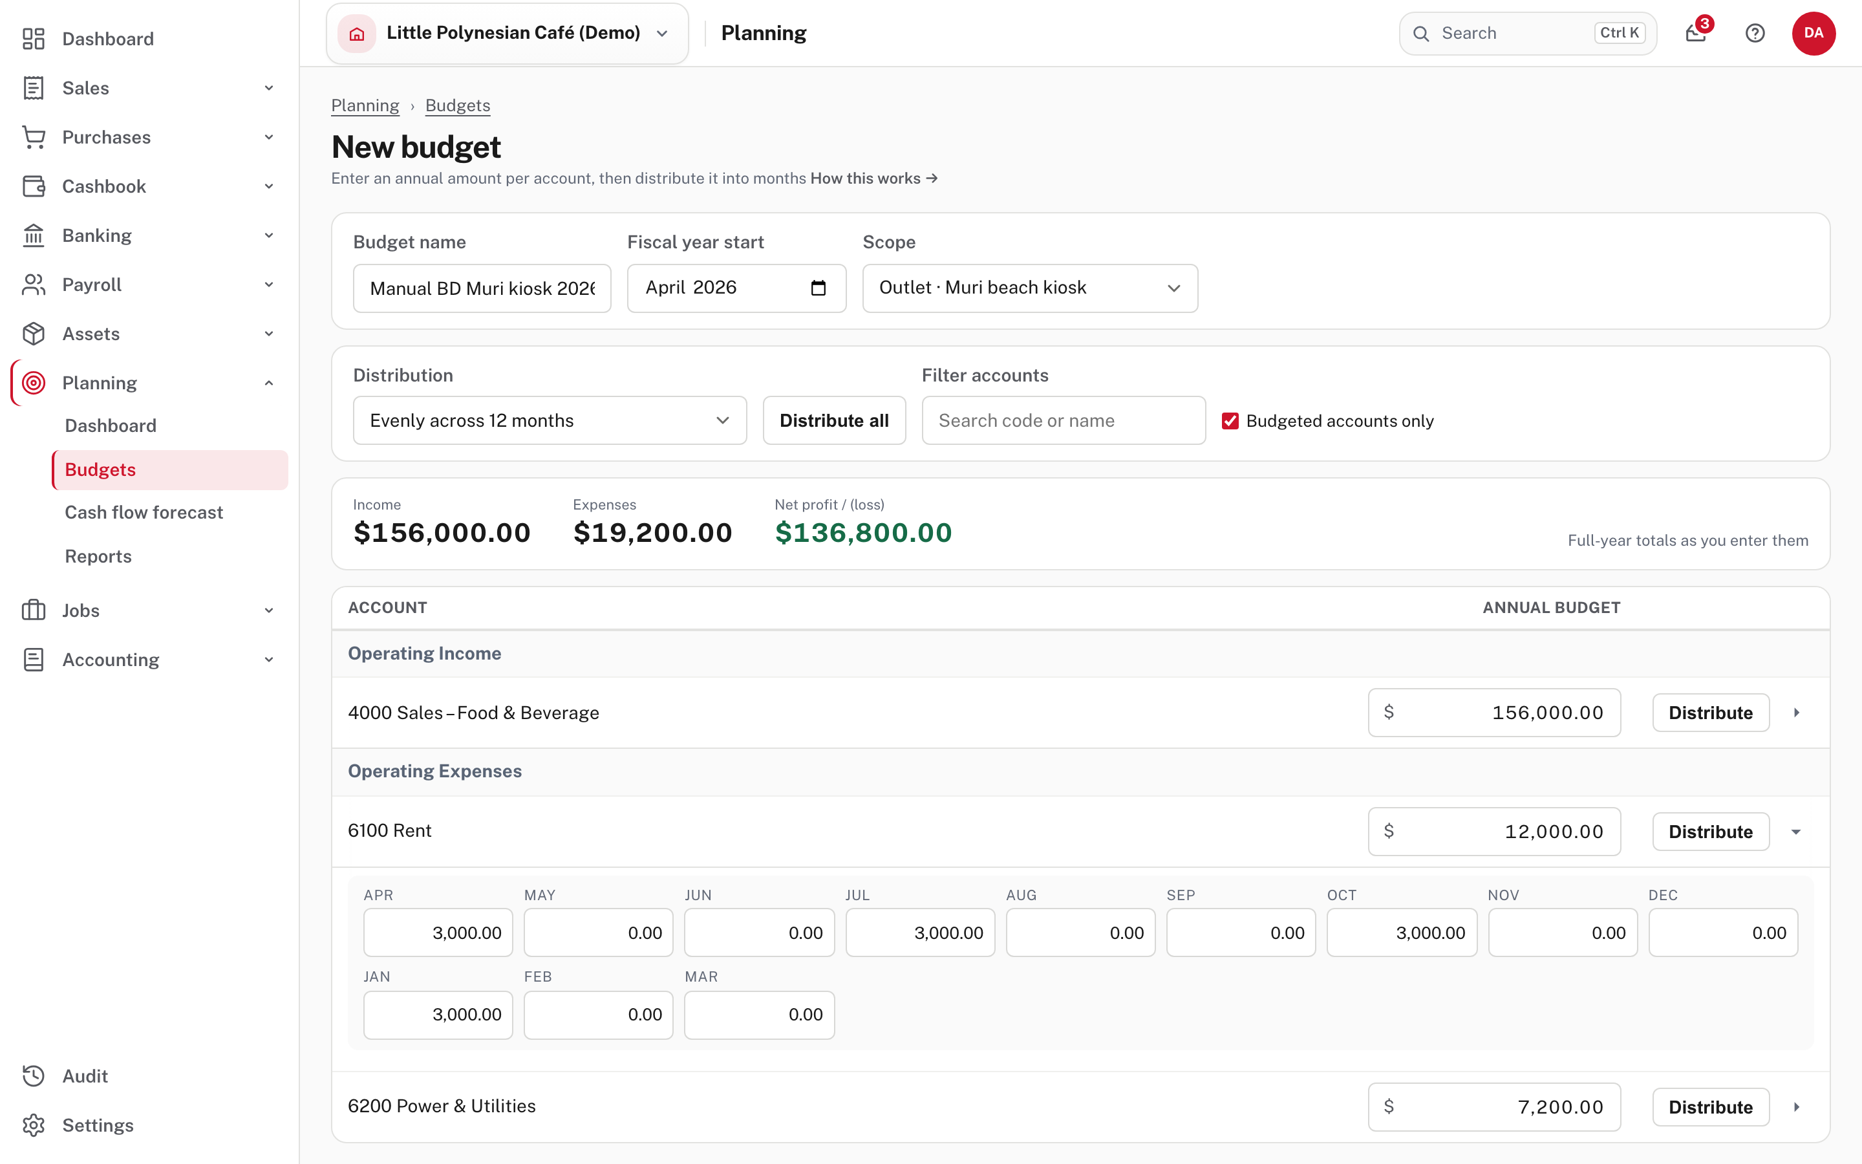Open the help question mark icon
The image size is (1862, 1164).
[x=1755, y=33]
